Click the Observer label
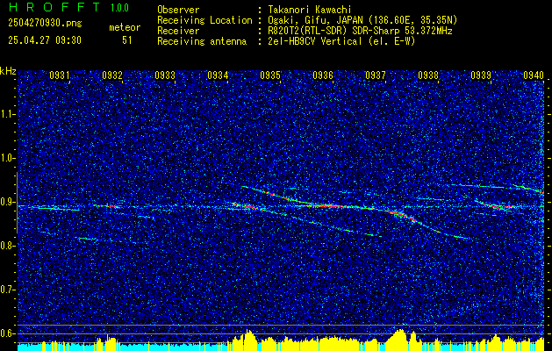Screen dimensions: 552x351 (x=178, y=10)
